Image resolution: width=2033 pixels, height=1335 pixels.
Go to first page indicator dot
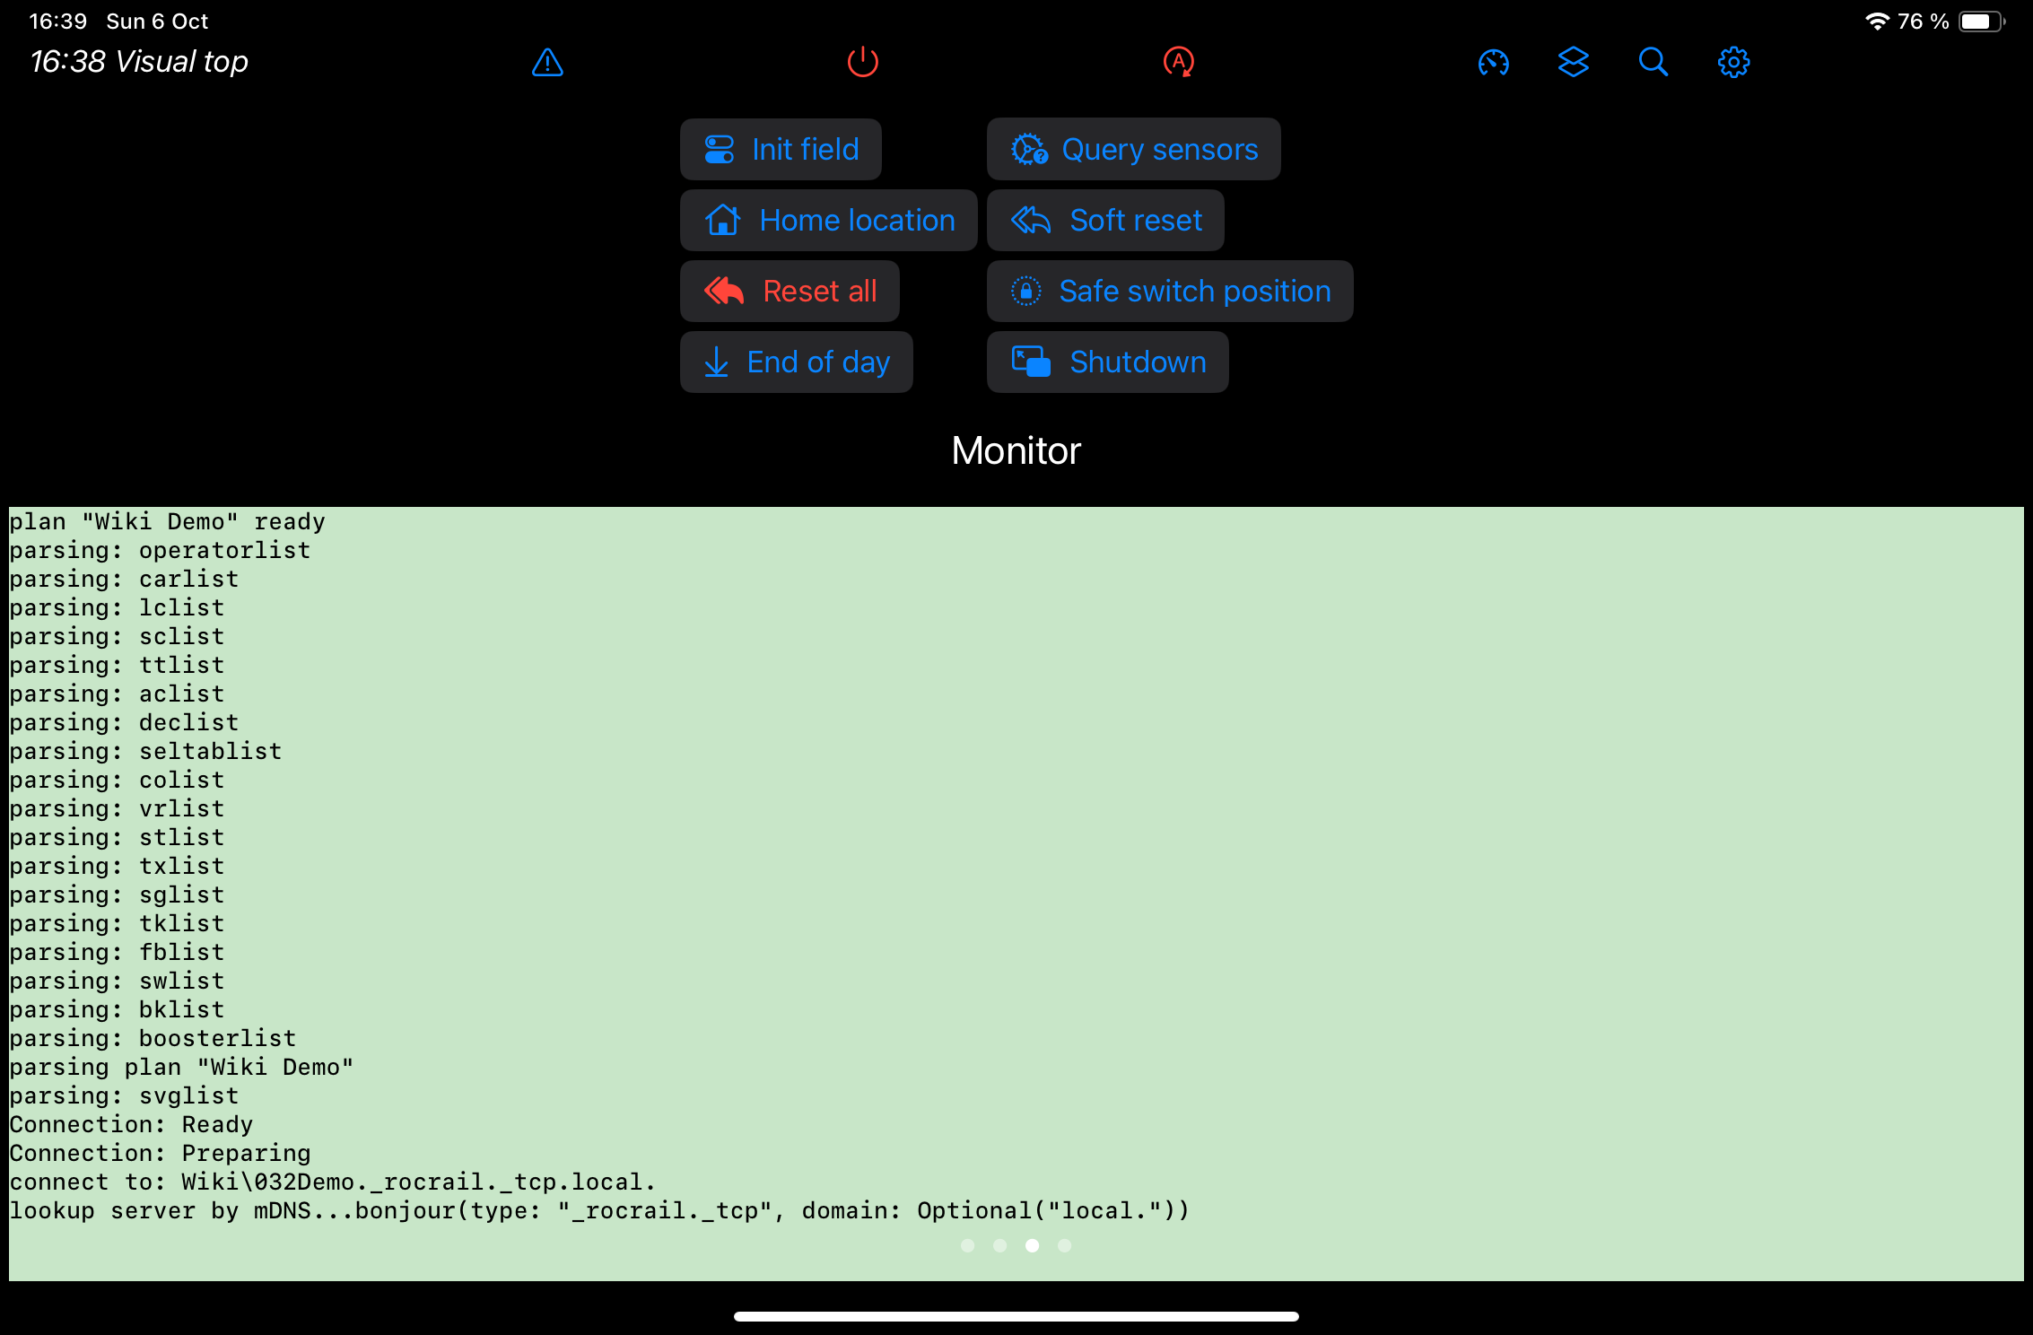967,1245
